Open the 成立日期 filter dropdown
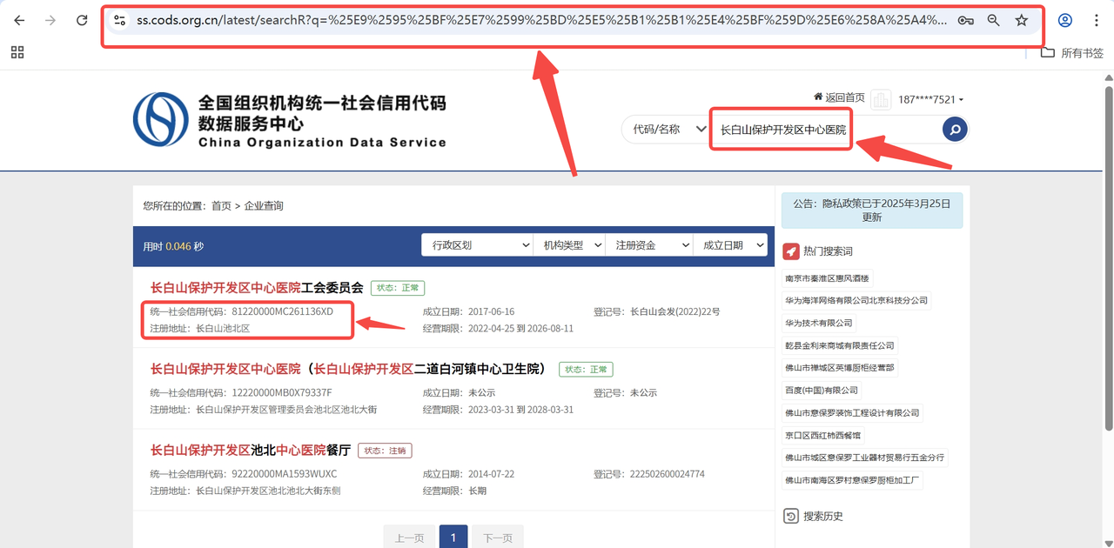This screenshot has height=548, width=1114. [730, 245]
